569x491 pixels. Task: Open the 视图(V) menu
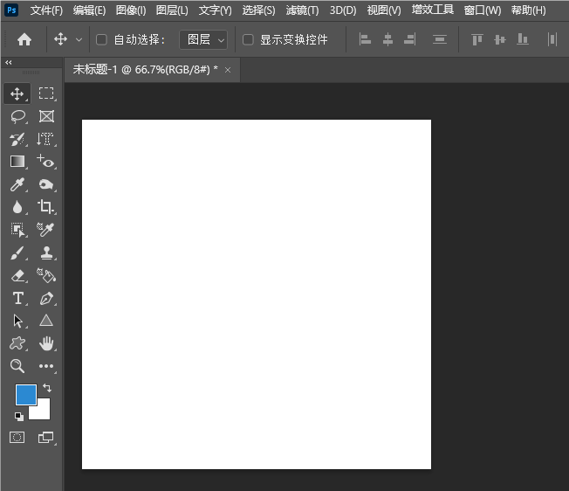(x=384, y=10)
